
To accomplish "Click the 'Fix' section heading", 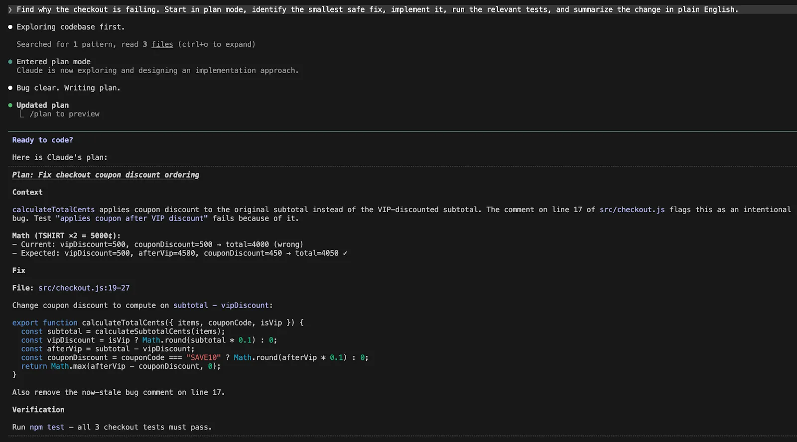I will (19, 270).
